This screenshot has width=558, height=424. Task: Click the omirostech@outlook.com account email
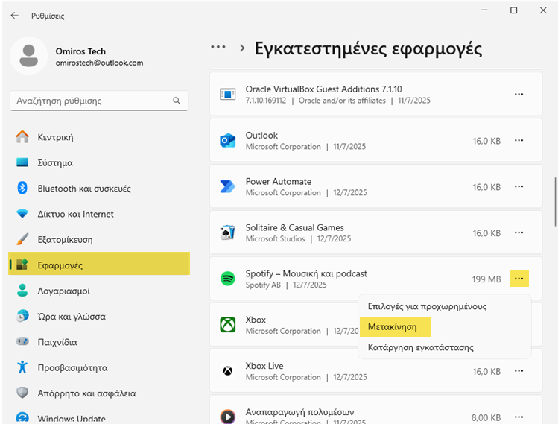99,63
